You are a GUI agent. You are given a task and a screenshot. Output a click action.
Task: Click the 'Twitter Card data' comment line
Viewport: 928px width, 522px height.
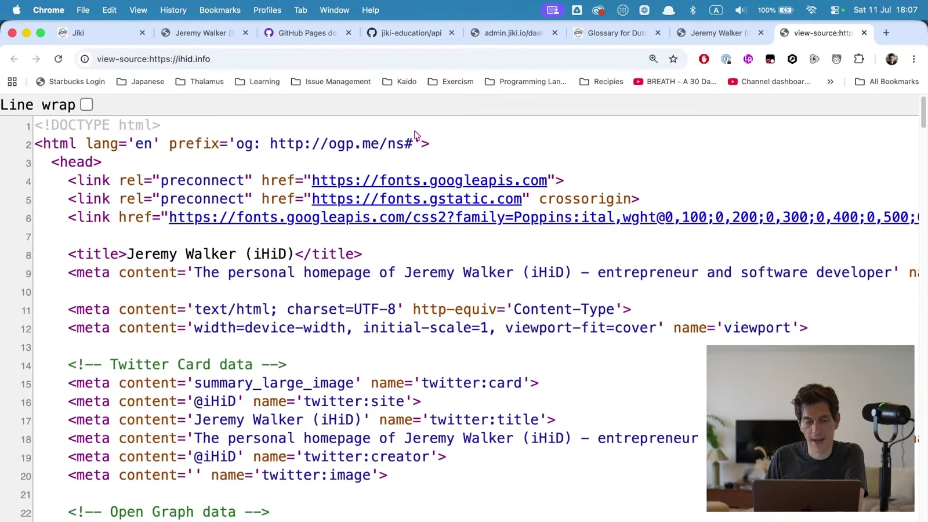click(x=177, y=365)
